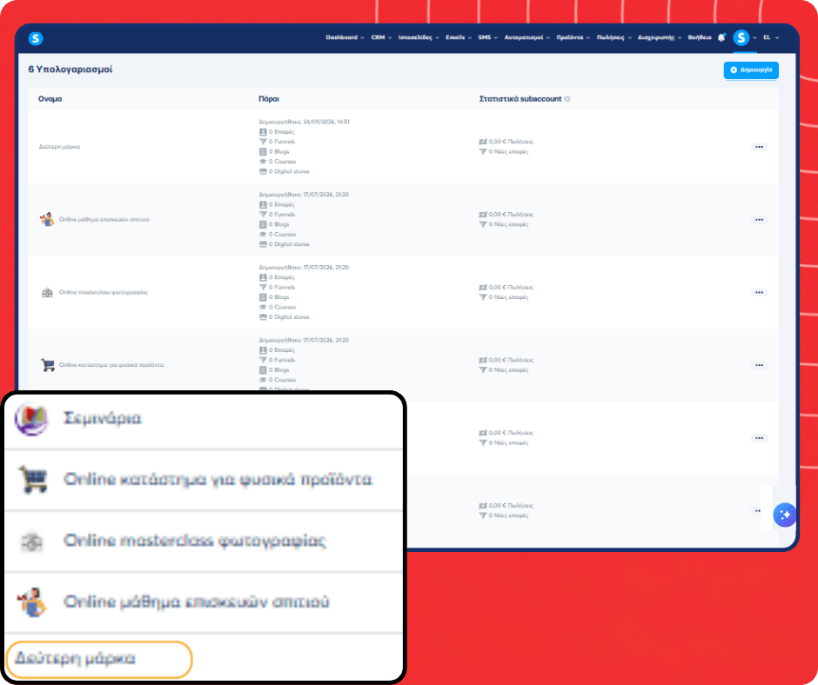
Task: Expand the SMS menu
Action: coord(488,37)
